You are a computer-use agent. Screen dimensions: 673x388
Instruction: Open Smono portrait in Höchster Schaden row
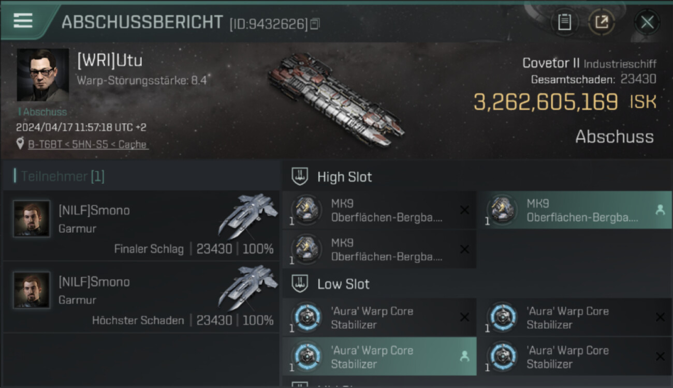(x=32, y=290)
